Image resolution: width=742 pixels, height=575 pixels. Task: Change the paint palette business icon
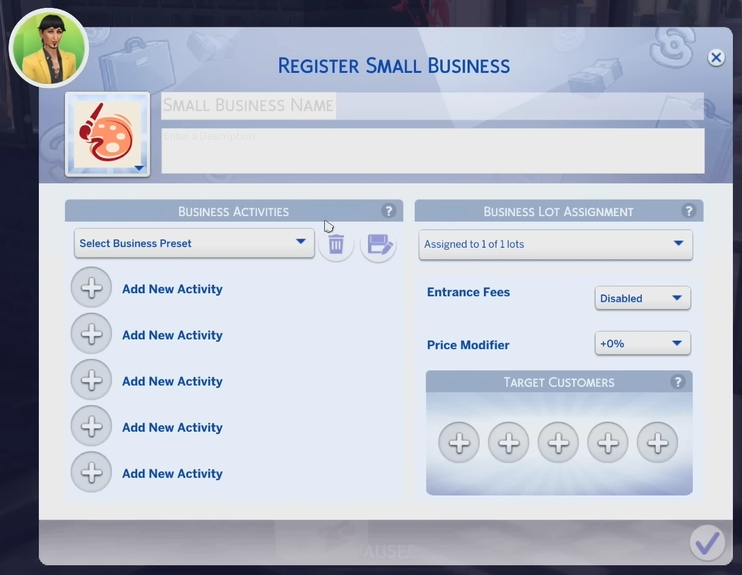click(x=107, y=134)
